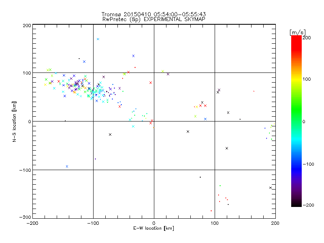
Task: Click the black cross near E-W 192, N-S -137
Action: [x=271, y=188]
